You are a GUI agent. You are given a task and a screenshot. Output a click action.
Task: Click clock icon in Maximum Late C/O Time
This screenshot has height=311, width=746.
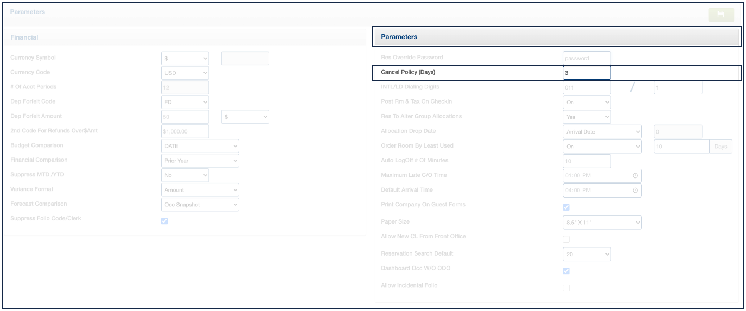click(635, 176)
